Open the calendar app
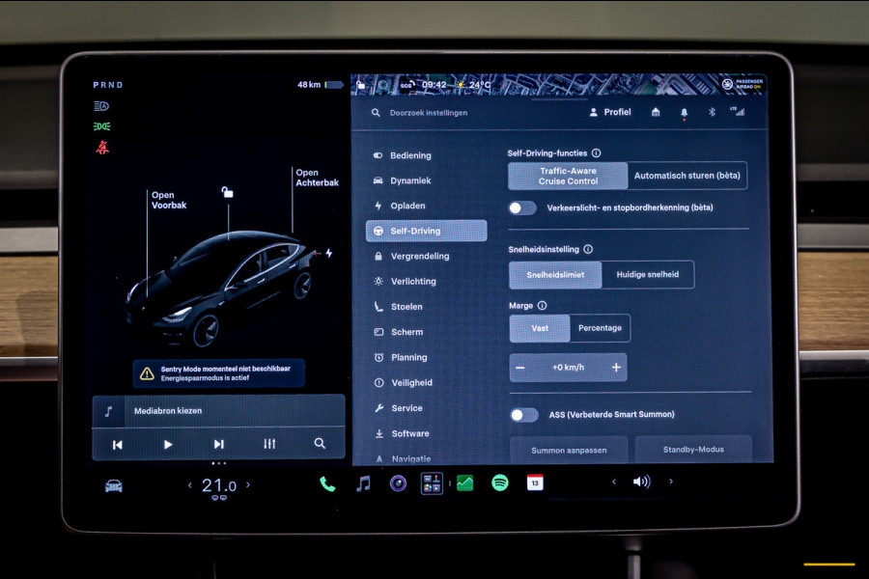 point(535,482)
